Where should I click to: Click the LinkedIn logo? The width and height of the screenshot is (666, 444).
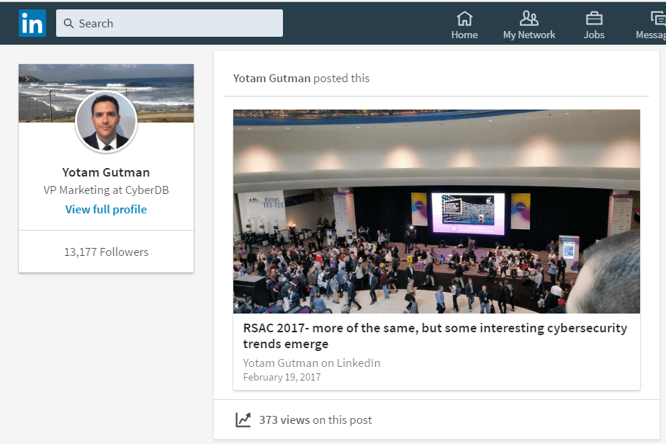click(32, 23)
